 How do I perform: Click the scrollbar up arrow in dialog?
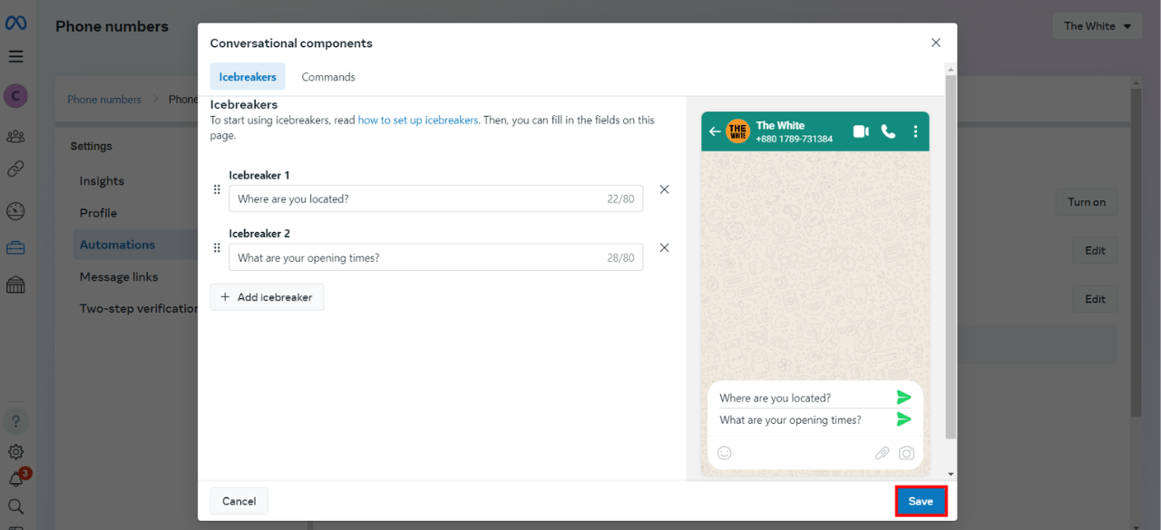point(951,69)
